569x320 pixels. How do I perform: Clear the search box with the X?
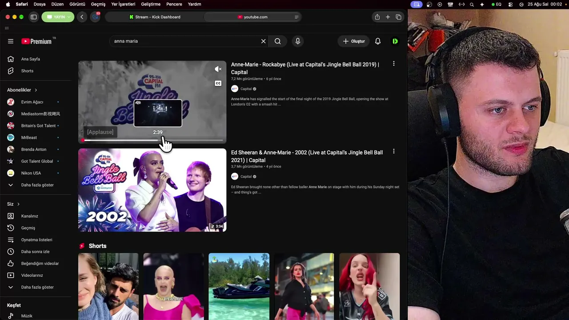[263, 41]
